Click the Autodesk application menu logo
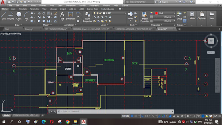Viewport: 222px width, 125px height. 3,3
